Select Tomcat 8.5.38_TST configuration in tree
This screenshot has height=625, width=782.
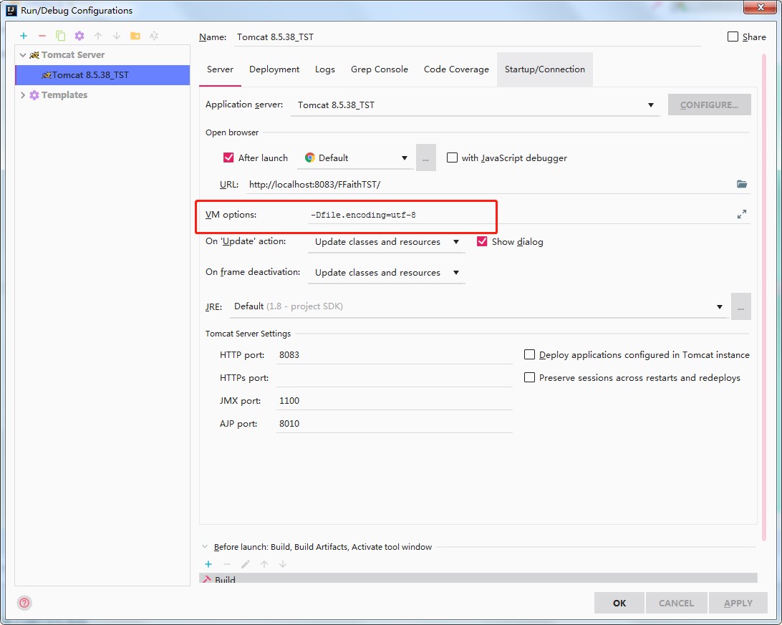coord(102,74)
